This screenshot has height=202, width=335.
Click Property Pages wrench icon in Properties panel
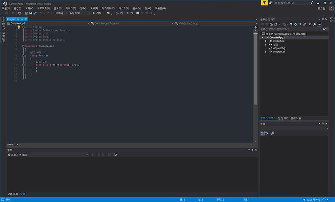coord(273,133)
